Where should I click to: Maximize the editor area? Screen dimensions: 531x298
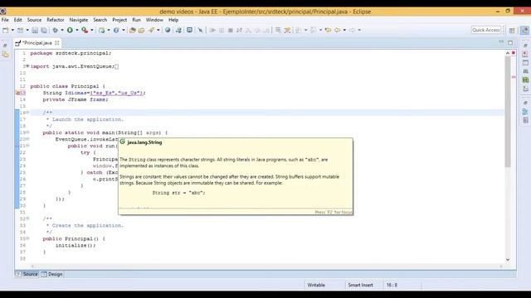click(510, 42)
